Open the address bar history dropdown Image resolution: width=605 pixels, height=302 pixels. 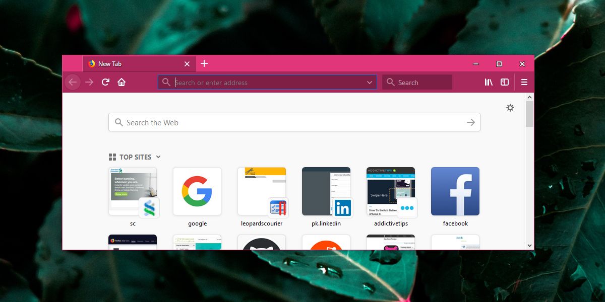370,82
